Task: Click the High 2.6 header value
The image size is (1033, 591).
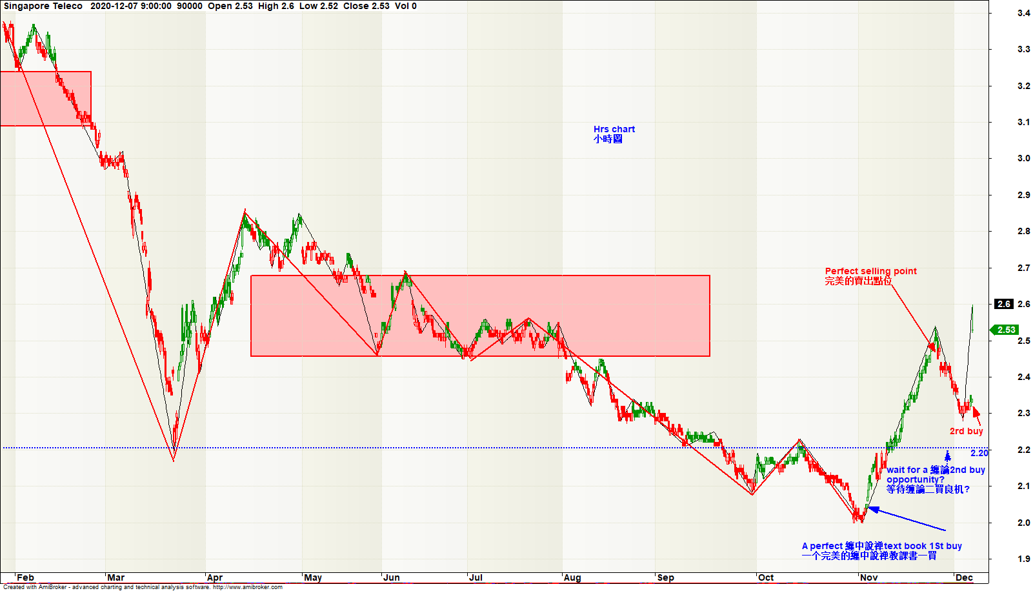Action: [276, 6]
